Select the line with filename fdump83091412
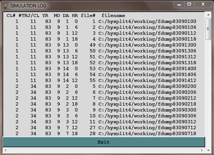214x155 pixels. coord(101,80)
